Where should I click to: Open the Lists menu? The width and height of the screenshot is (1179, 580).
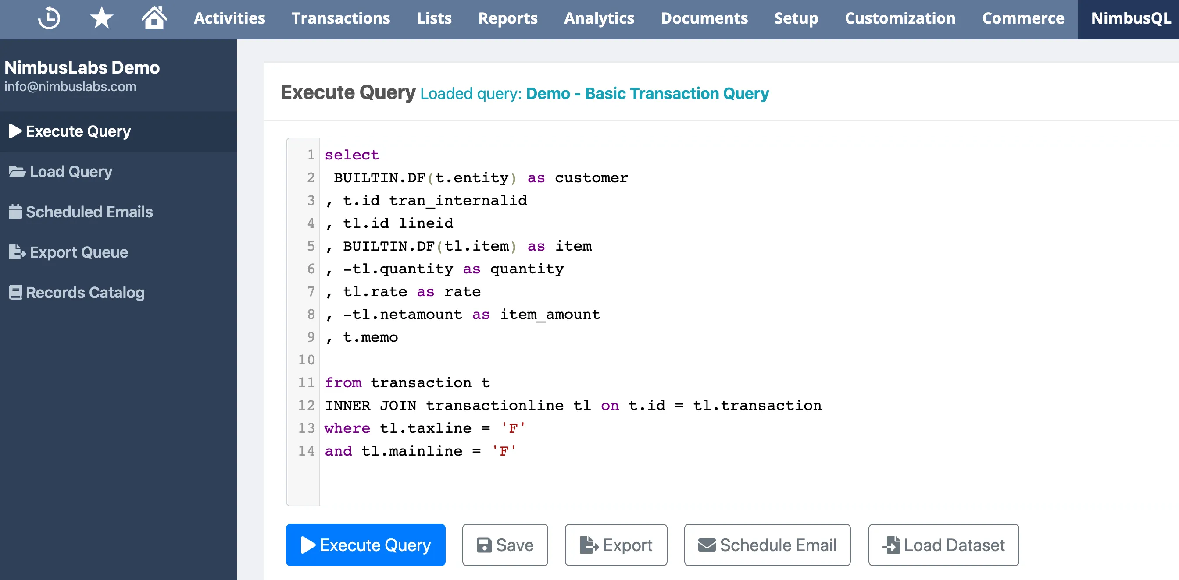click(x=434, y=18)
